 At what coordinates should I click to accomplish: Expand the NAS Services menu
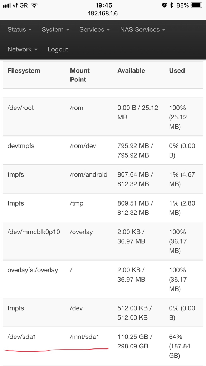tap(143, 30)
